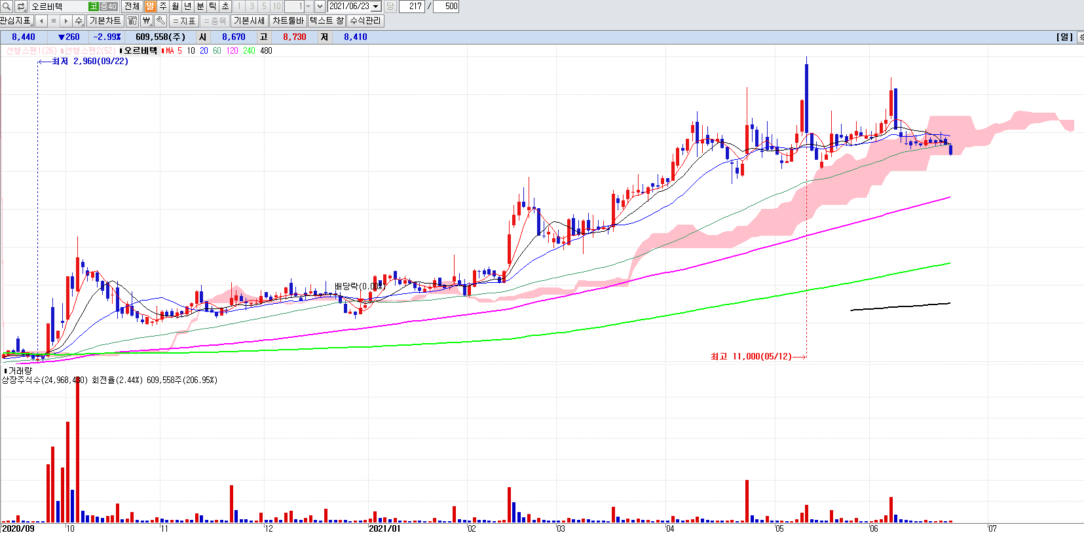Click the MA 5 legend value
This screenshot has height=533, width=1084.
tap(179, 50)
